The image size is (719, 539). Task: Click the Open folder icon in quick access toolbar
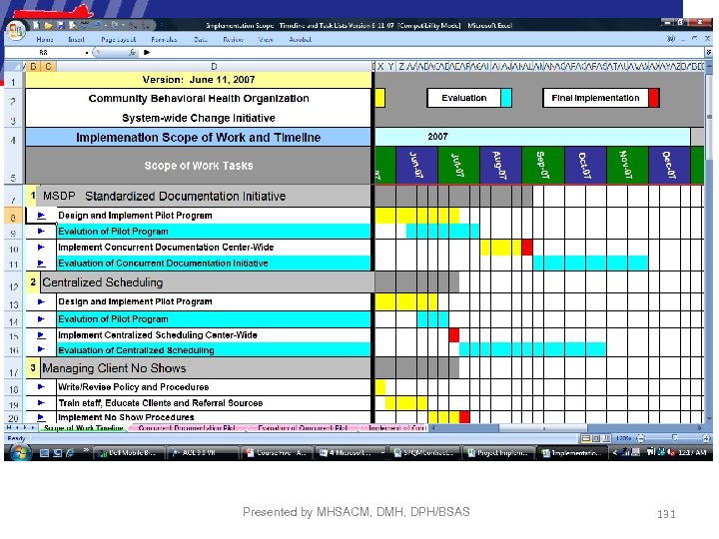(49, 25)
